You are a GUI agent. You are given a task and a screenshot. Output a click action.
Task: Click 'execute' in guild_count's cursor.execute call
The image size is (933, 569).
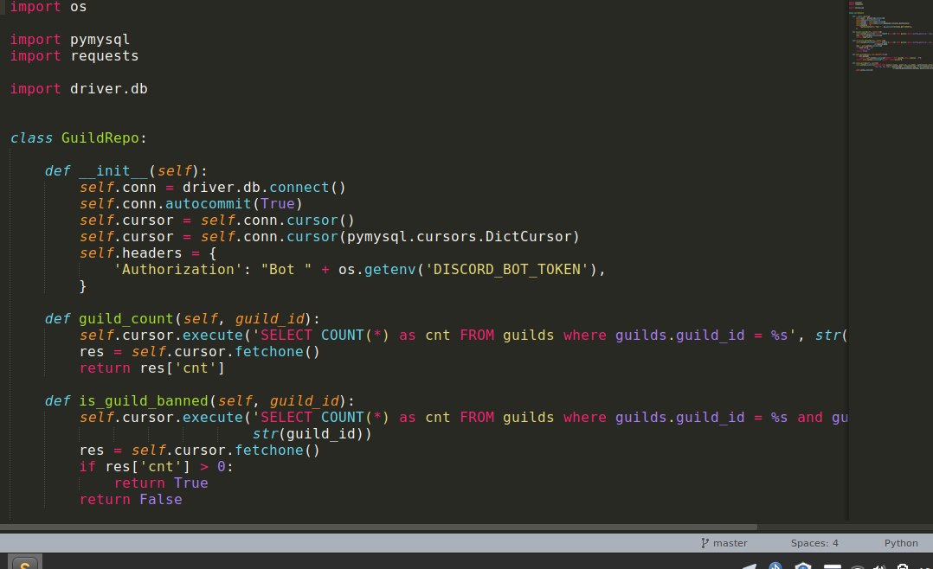pos(212,336)
